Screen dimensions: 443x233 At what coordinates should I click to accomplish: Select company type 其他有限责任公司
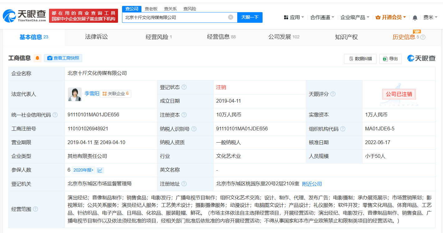coord(87,156)
